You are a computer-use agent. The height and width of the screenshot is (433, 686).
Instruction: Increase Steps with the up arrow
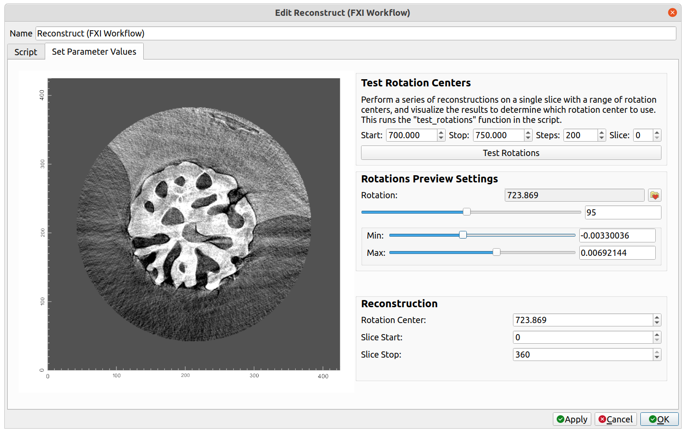point(602,132)
